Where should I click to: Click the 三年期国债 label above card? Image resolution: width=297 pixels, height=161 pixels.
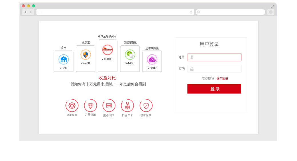(152, 48)
